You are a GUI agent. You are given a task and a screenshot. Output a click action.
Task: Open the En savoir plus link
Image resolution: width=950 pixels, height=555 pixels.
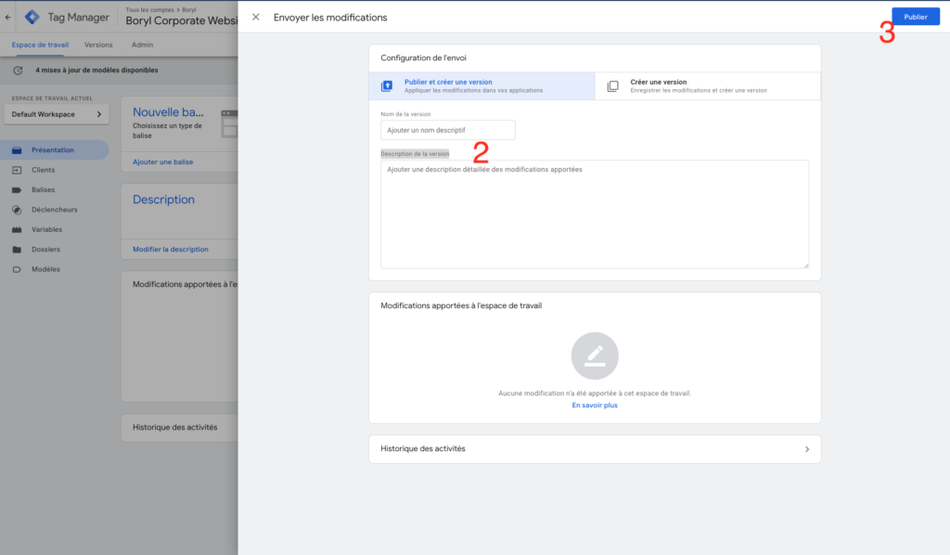pos(595,406)
